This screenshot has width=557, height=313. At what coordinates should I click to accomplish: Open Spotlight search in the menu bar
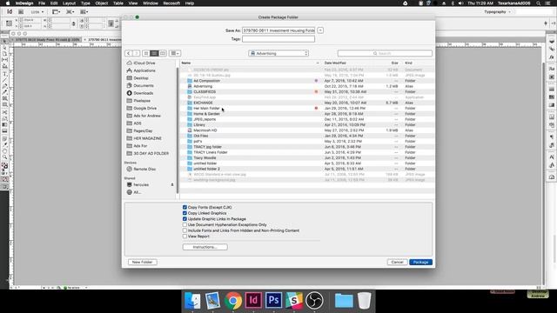click(539, 3)
